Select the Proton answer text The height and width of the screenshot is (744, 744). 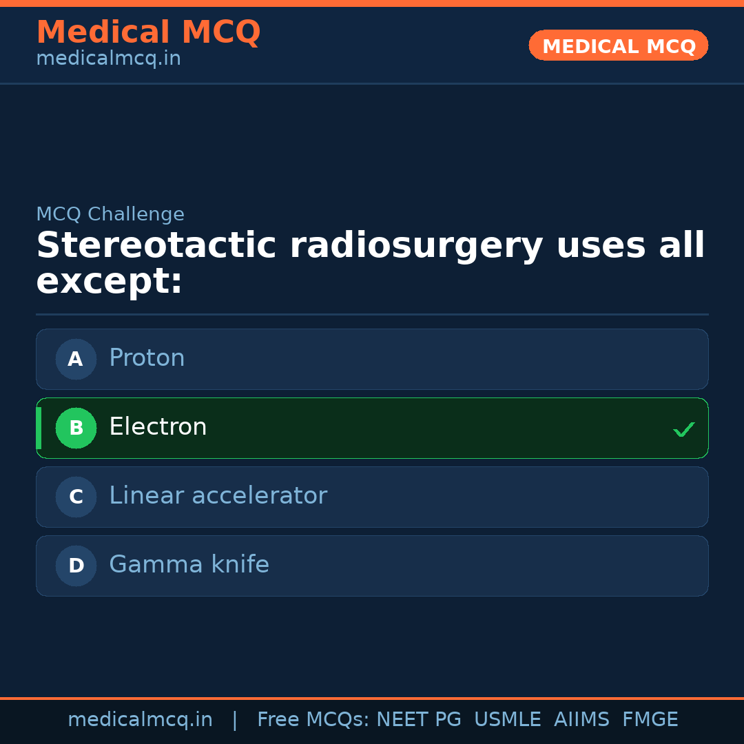tap(147, 358)
